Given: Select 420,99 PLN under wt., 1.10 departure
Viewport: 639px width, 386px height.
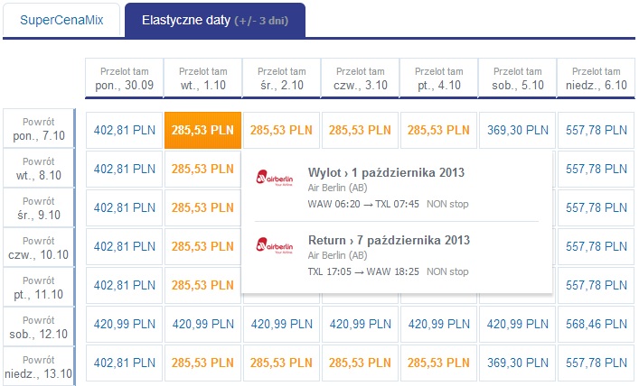Looking at the screenshot, I should pos(203,324).
